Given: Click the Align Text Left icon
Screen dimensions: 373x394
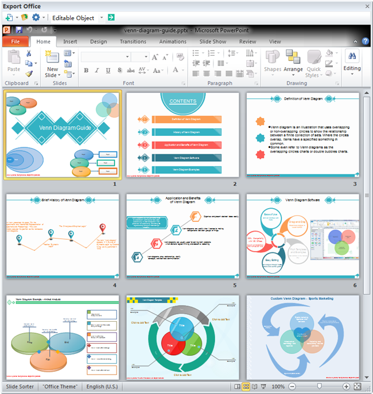Looking at the screenshot, I should (x=196, y=73).
